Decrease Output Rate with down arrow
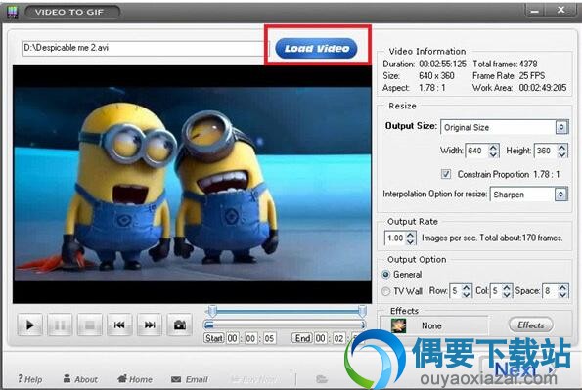Screen dimensions: 582x390 410,241
